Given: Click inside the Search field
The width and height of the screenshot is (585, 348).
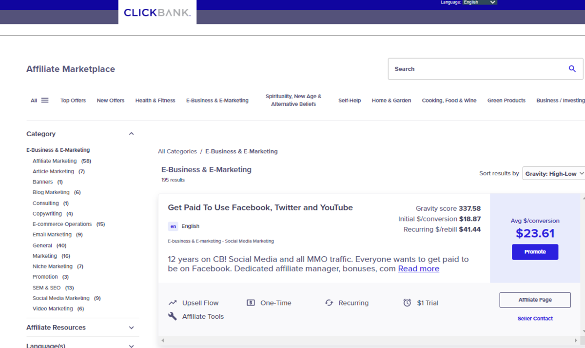Looking at the screenshot, I should click(x=463, y=69).
